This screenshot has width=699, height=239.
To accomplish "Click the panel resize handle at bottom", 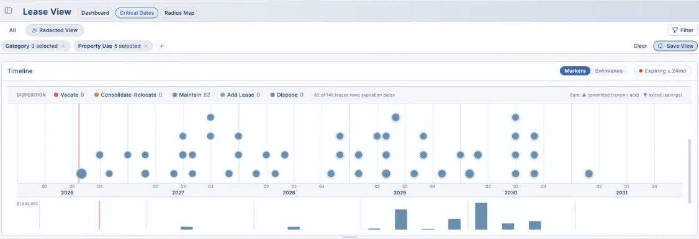I will coord(349,237).
